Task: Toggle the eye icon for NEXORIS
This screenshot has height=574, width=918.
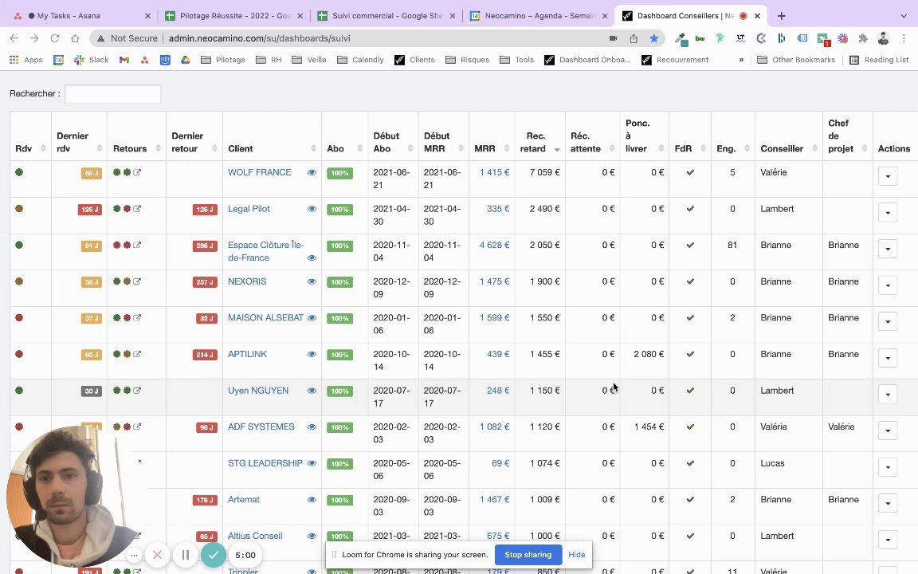Action: pyautogui.click(x=312, y=281)
